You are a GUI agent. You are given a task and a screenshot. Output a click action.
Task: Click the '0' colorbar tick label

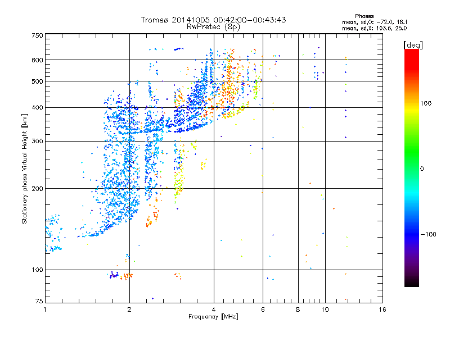422,169
